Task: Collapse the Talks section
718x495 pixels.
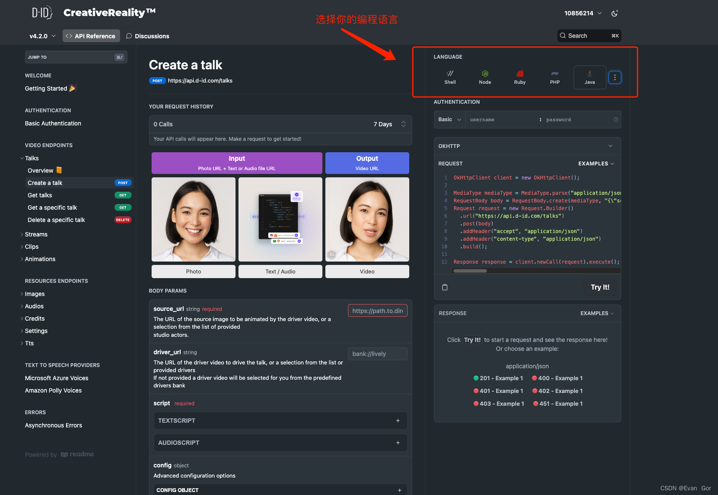Action: tap(22, 158)
